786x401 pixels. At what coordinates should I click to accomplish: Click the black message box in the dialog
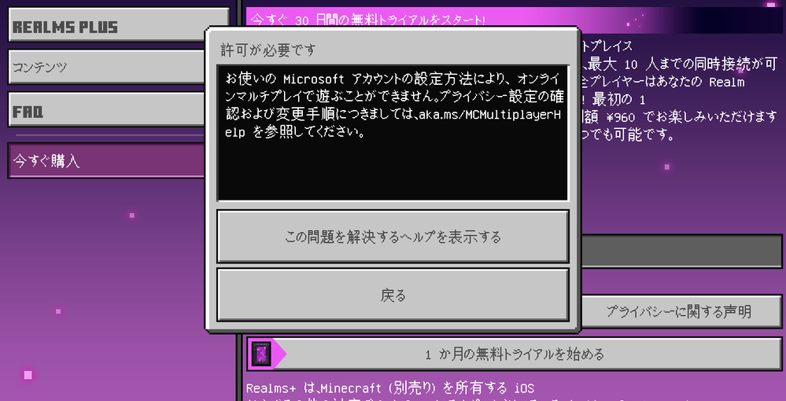tap(393, 133)
